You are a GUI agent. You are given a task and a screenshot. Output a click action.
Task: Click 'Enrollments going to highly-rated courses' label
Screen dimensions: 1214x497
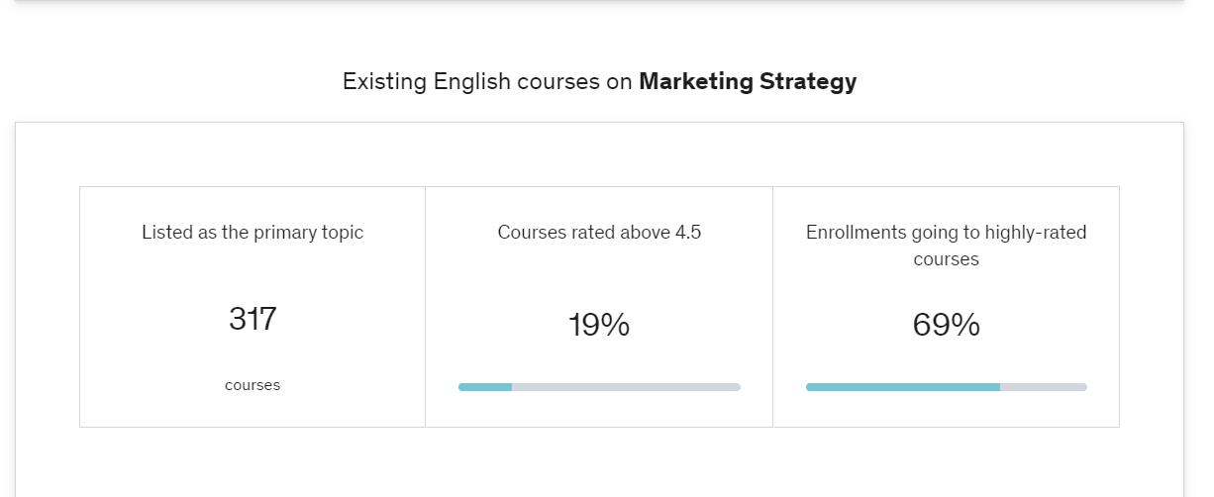[x=947, y=246]
